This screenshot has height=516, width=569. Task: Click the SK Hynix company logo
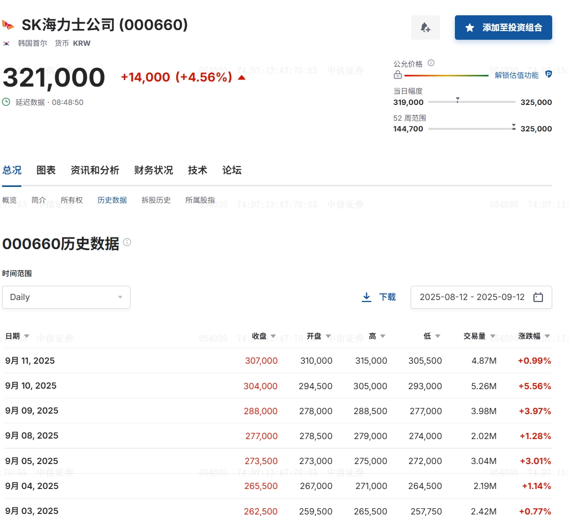pos(8,25)
